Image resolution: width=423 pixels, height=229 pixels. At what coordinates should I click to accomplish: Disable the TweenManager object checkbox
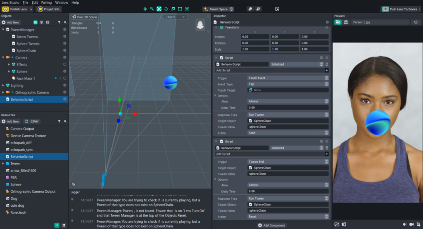tap(65, 30)
